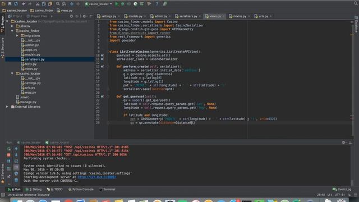This screenshot has width=359, height=202.
Task: Click the LF line separator in status bar
Action: click(330, 195)
